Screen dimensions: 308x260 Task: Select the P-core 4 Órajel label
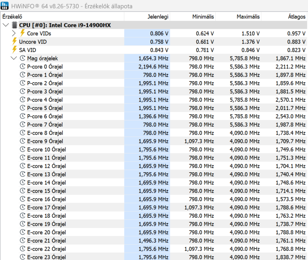(45, 100)
